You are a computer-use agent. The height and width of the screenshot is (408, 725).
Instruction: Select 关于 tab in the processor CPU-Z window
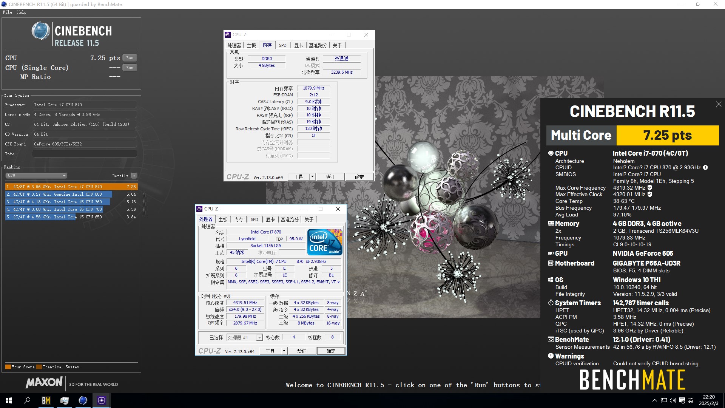point(309,219)
